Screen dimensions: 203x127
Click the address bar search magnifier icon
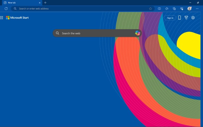tap(15, 9)
